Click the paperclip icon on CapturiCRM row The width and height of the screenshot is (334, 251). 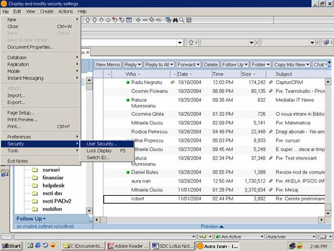tap(271, 83)
